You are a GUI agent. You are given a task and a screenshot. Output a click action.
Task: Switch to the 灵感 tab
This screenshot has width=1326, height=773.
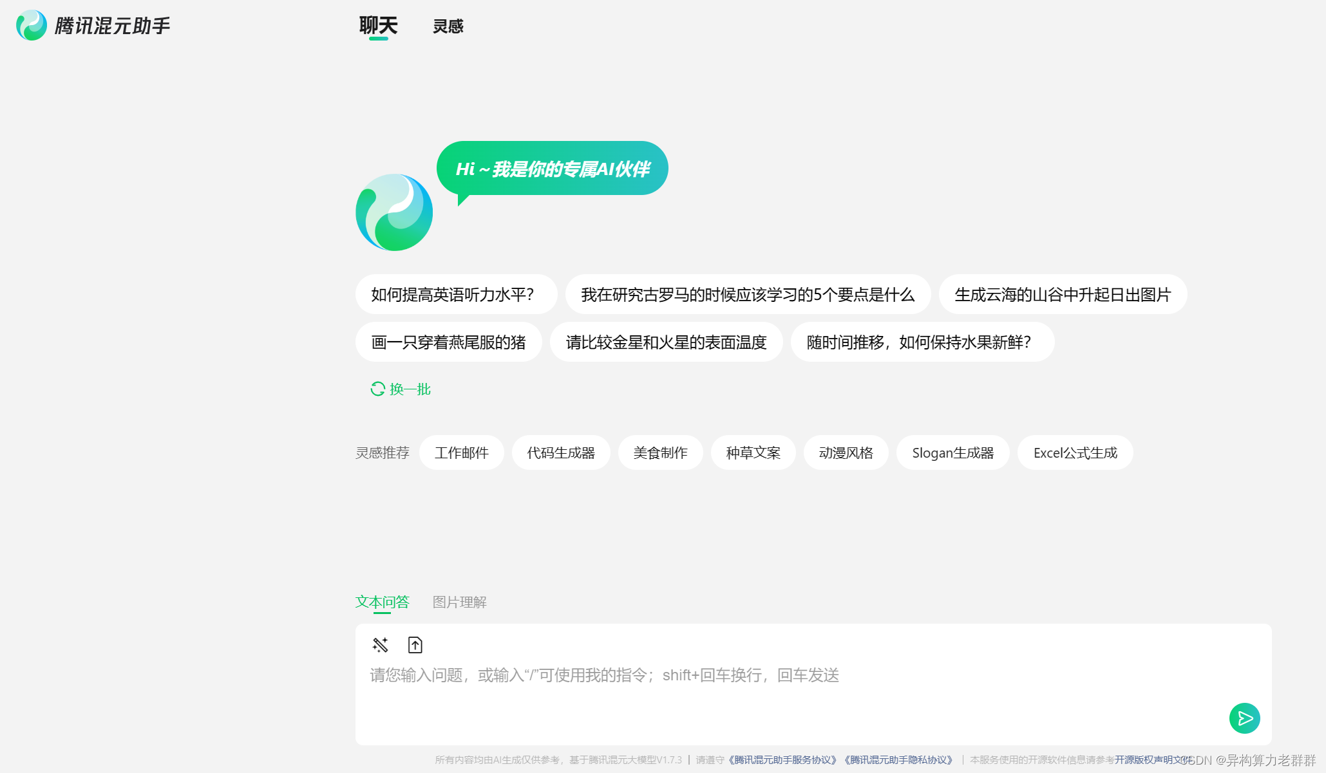click(448, 26)
